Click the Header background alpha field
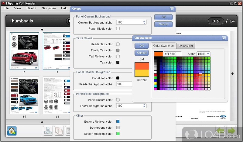The width and height of the screenshot is (243, 142). [x=124, y=84]
